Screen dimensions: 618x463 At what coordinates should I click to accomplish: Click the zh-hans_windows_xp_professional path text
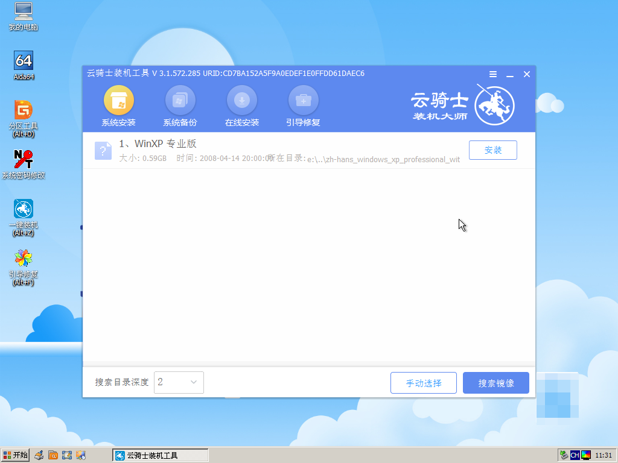[383, 159]
